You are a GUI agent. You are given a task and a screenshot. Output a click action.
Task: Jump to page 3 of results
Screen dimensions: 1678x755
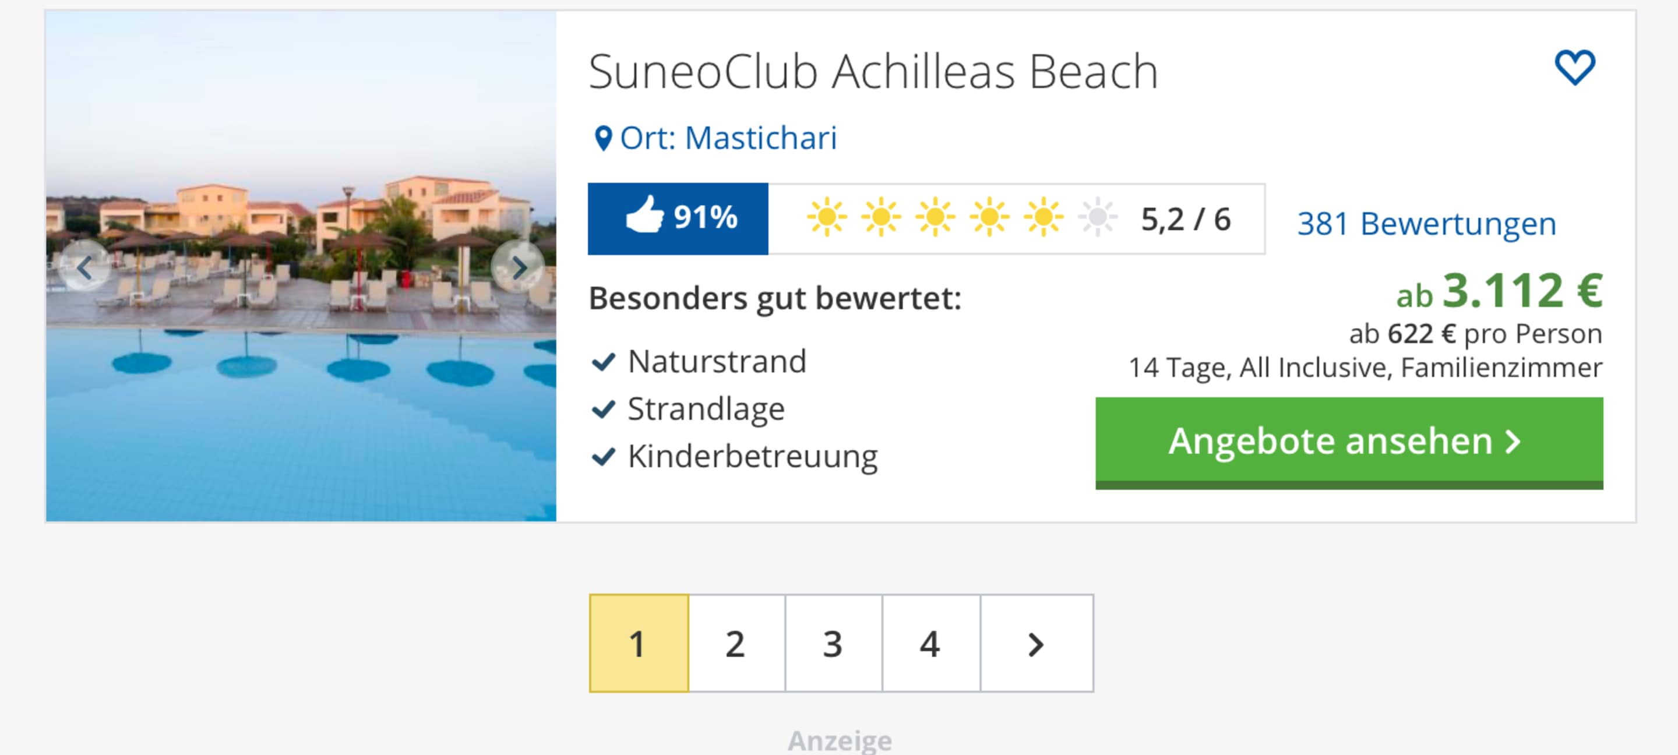pos(833,644)
